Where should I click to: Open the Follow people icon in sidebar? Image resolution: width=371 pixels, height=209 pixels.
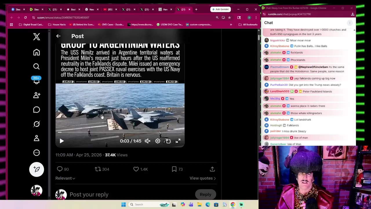[x=37, y=95]
